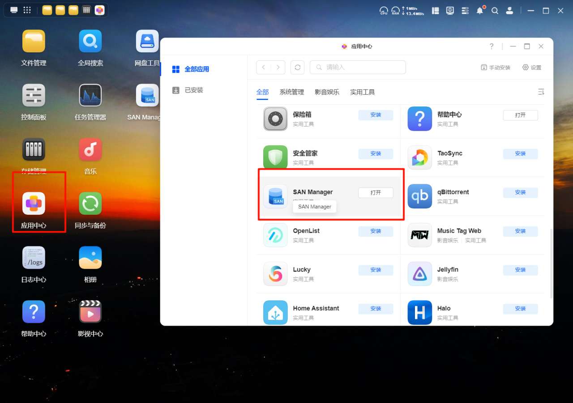Open the 应用中心 desktop icon
Image resolution: width=573 pixels, height=403 pixels.
[34, 204]
